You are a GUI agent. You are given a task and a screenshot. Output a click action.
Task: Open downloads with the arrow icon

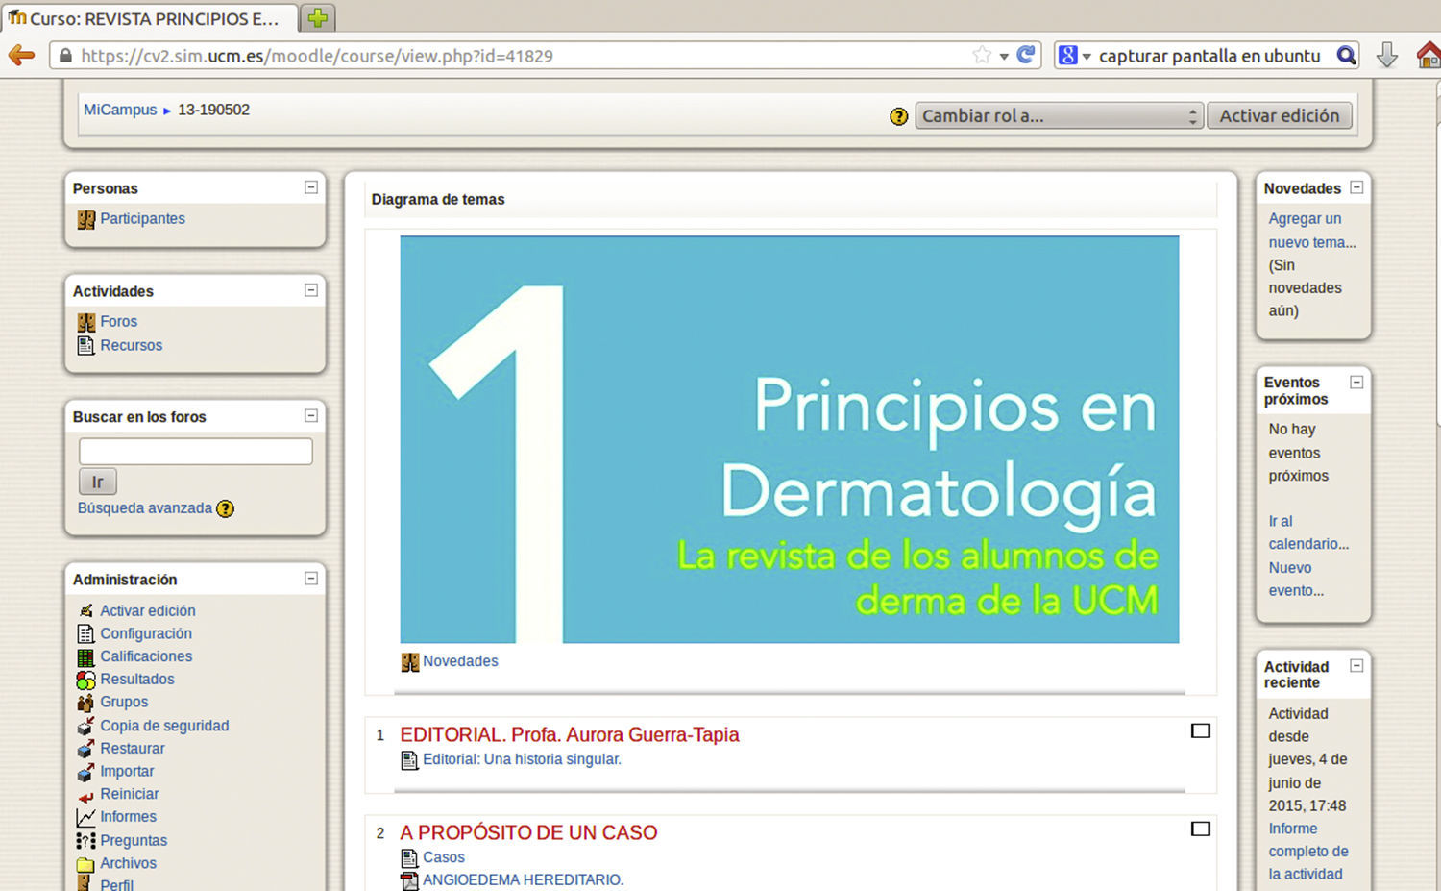pyautogui.click(x=1386, y=56)
